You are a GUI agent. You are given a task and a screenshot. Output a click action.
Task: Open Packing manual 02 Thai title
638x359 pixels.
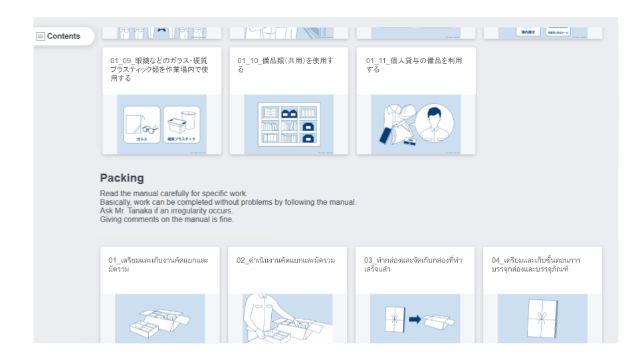[x=286, y=260]
